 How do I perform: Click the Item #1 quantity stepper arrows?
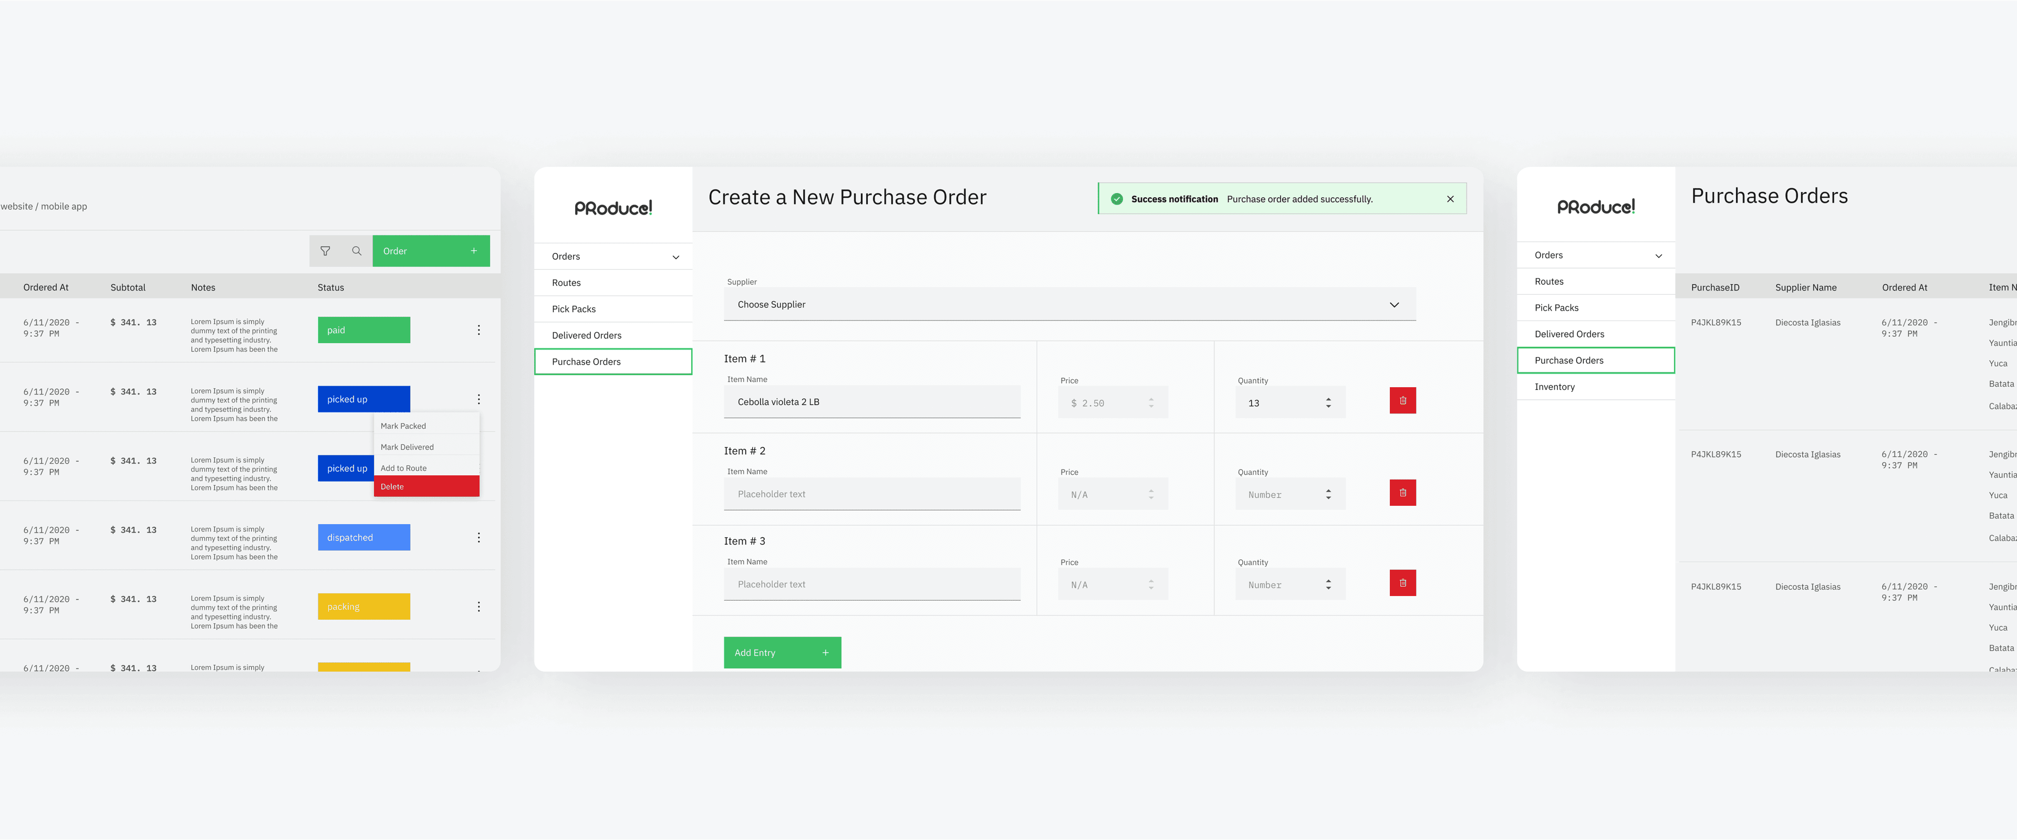point(1328,403)
